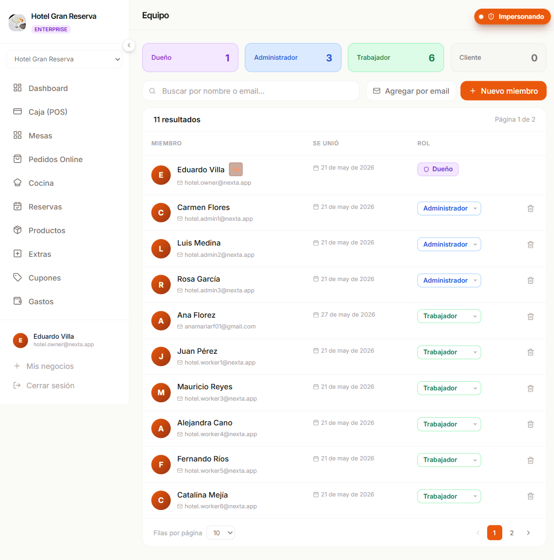Click the 11 resultados text
The height and width of the screenshot is (560, 554).
[x=177, y=120]
